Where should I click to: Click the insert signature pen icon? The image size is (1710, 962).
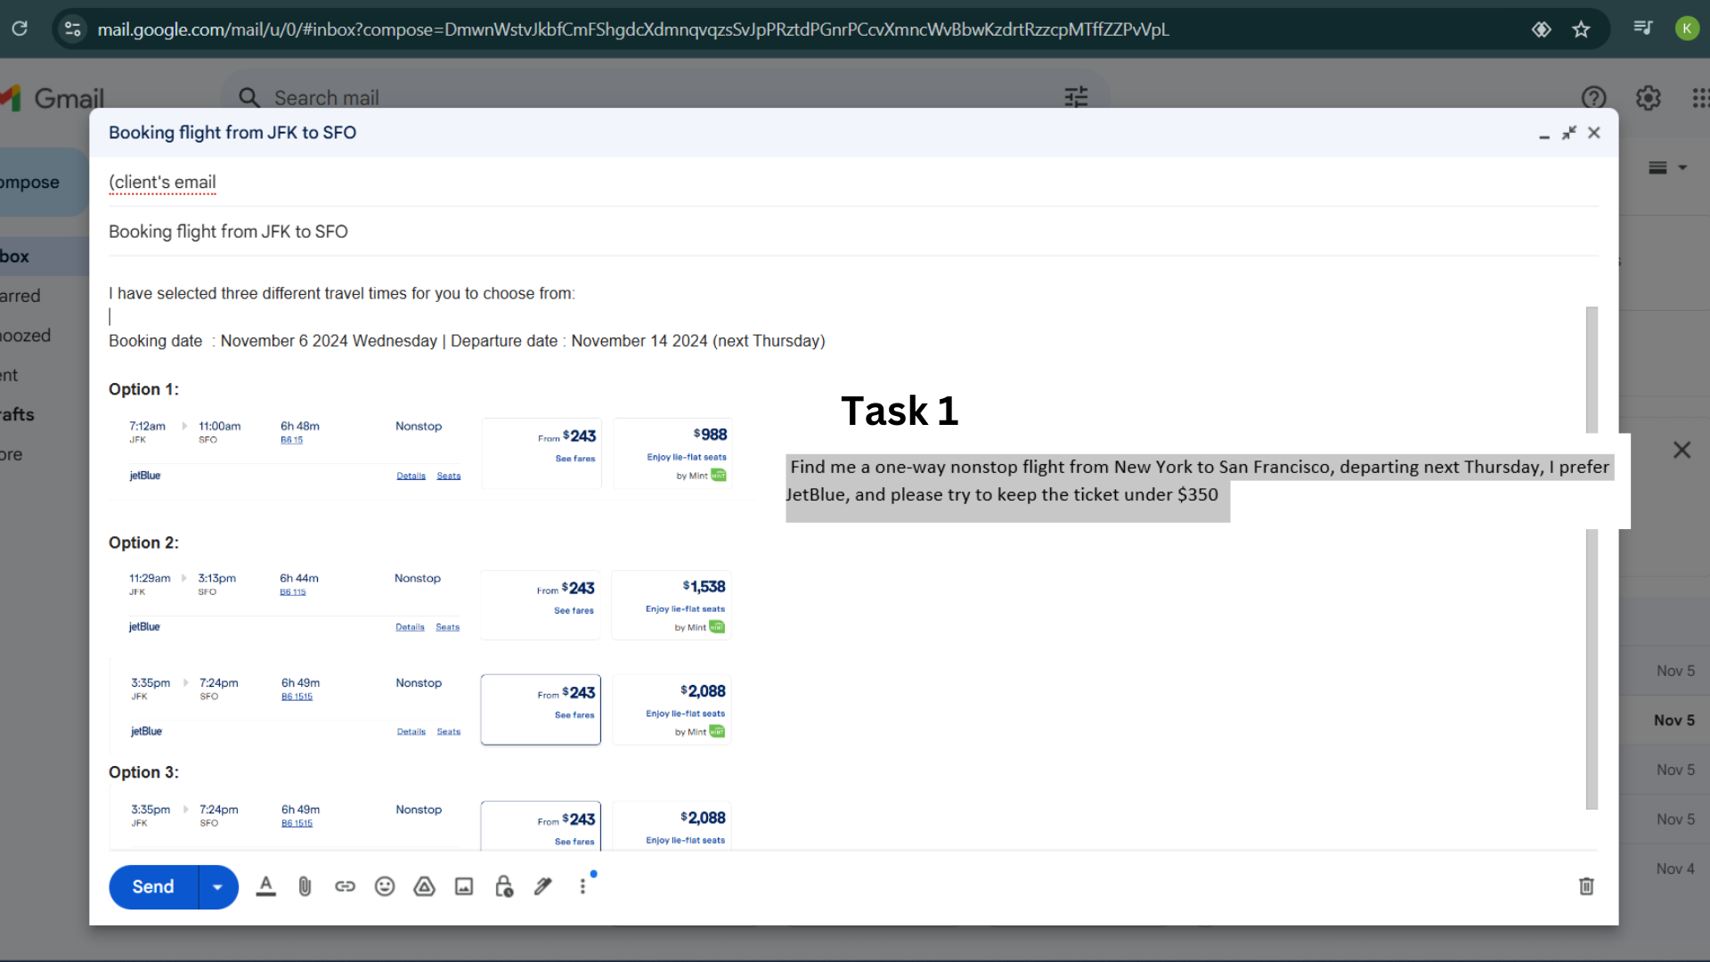pos(543,886)
